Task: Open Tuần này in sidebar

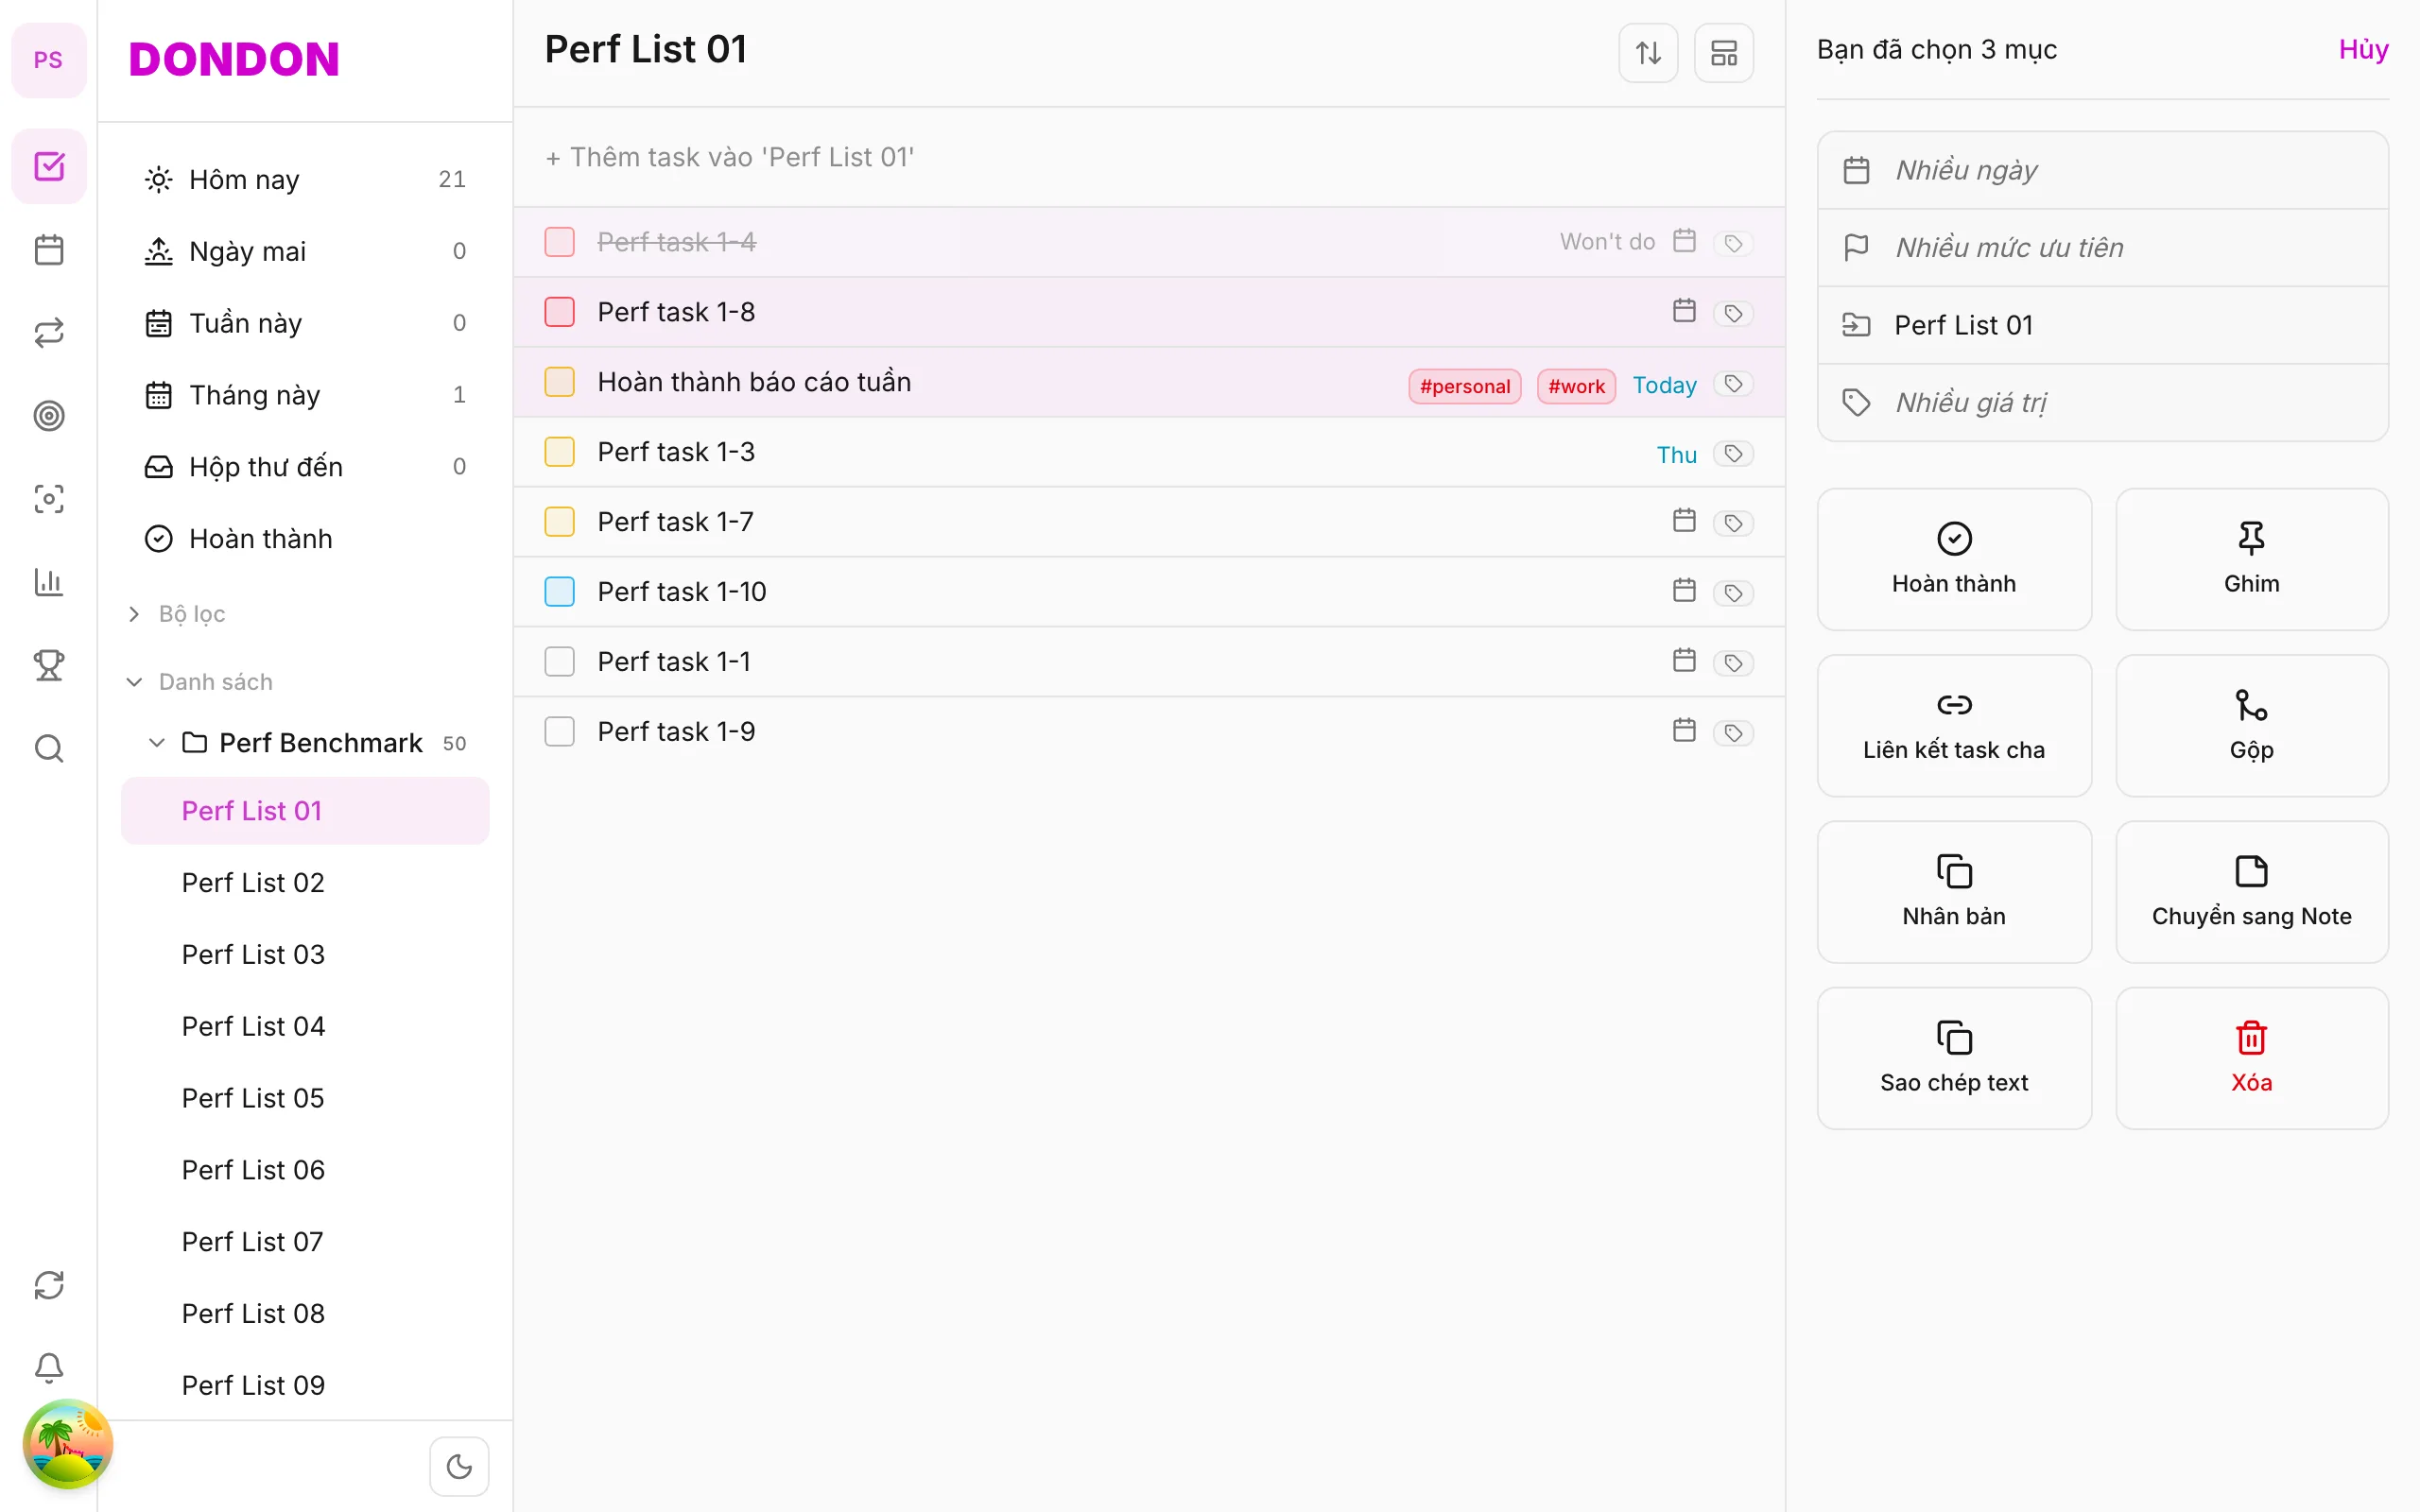Action: [x=305, y=324]
